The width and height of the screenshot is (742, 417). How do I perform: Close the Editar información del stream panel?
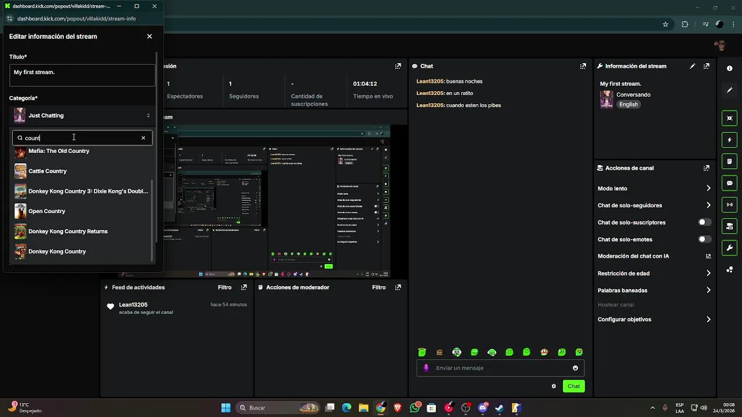click(150, 36)
